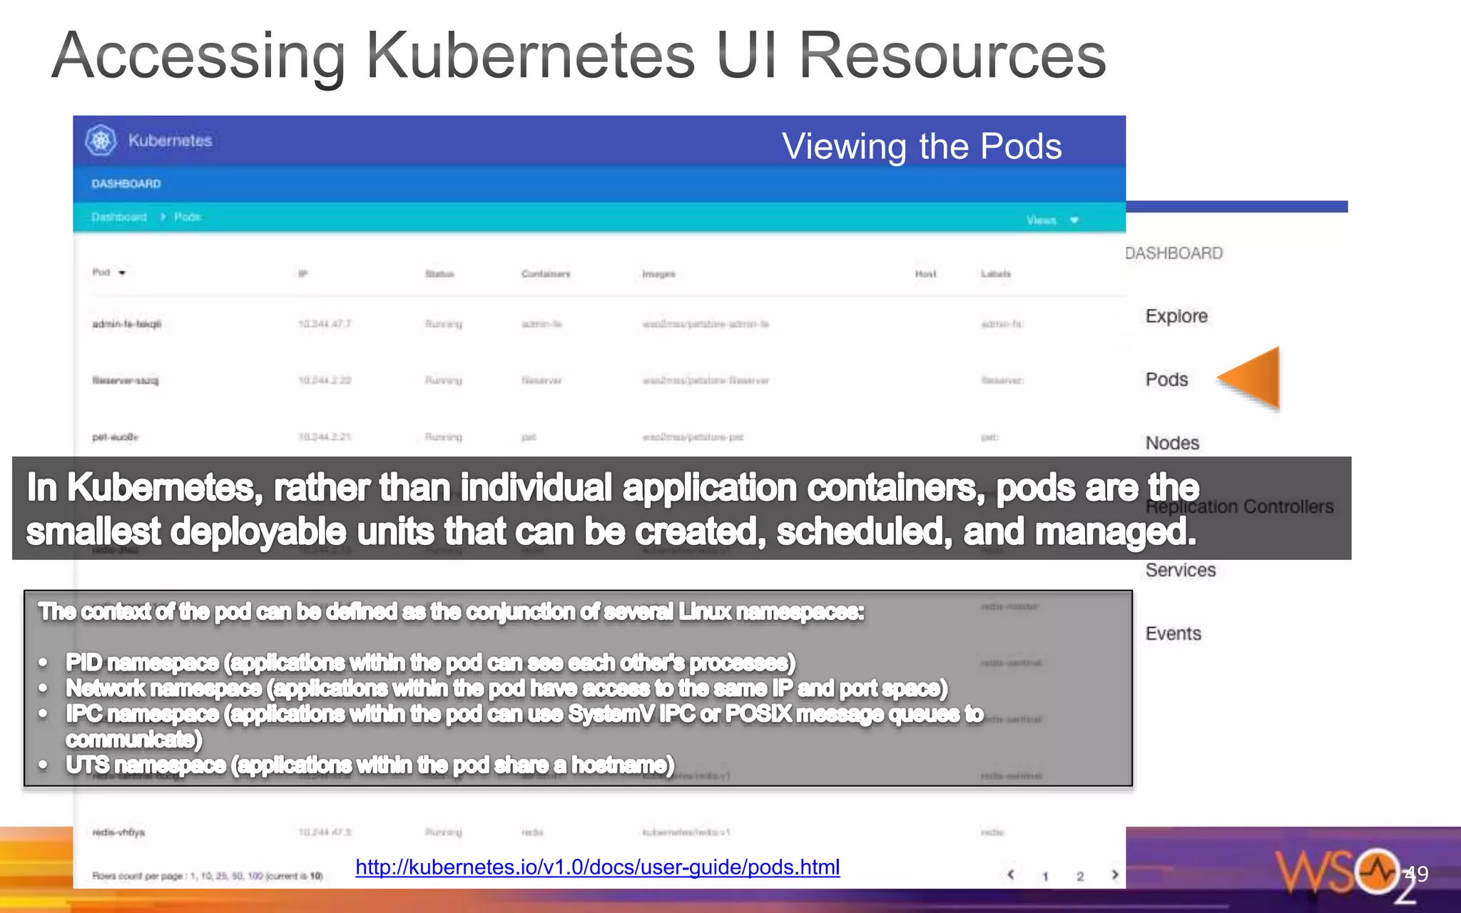This screenshot has height=913, width=1461.
Task: Open Events in the side menu
Action: [x=1173, y=633]
